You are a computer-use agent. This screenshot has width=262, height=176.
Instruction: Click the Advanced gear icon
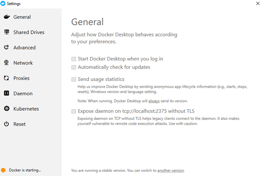tap(6, 47)
